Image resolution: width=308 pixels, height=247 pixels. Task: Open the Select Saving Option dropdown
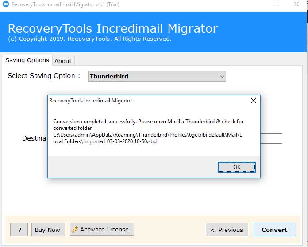(x=157, y=76)
